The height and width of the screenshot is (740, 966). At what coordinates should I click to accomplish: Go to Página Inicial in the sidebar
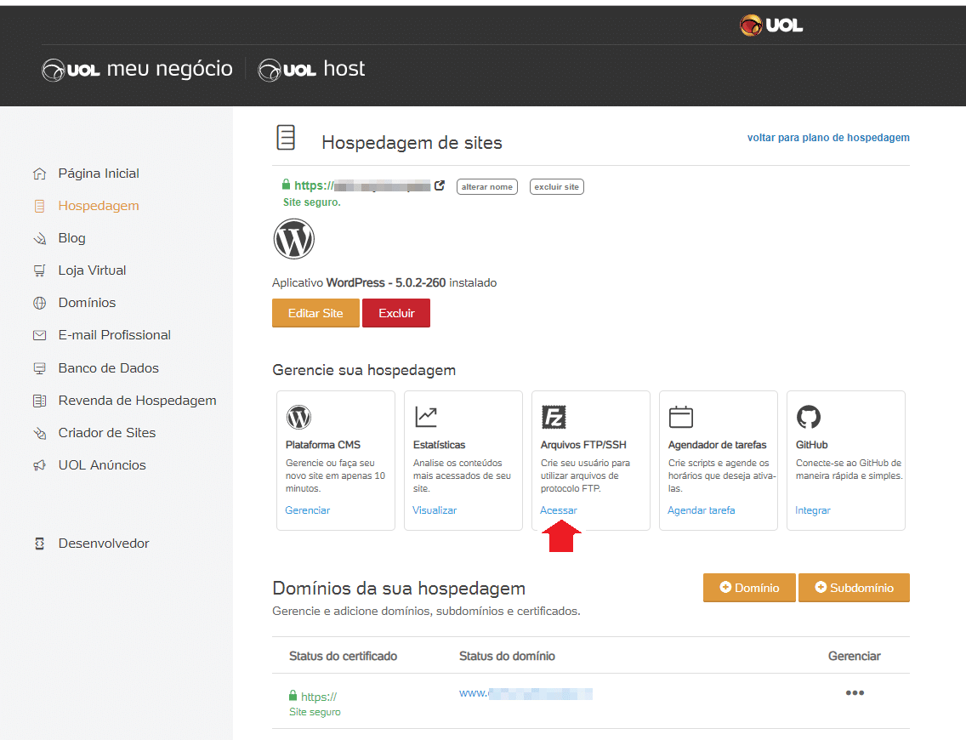coord(99,174)
